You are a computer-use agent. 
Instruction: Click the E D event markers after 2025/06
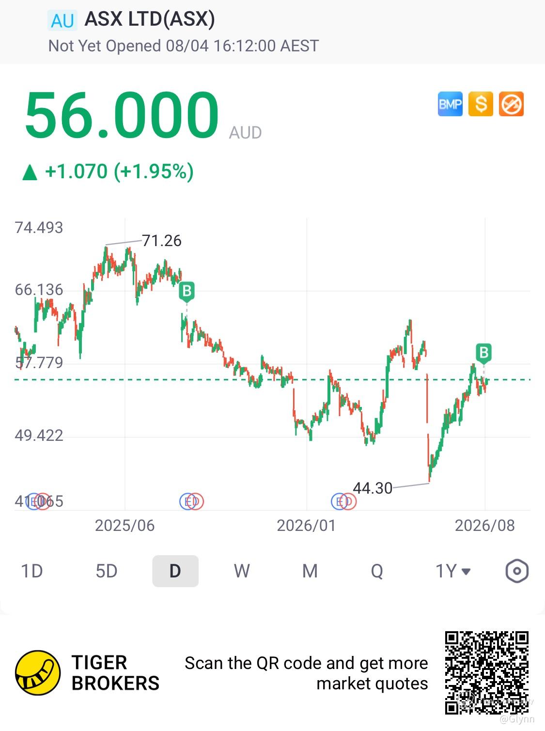point(191,501)
